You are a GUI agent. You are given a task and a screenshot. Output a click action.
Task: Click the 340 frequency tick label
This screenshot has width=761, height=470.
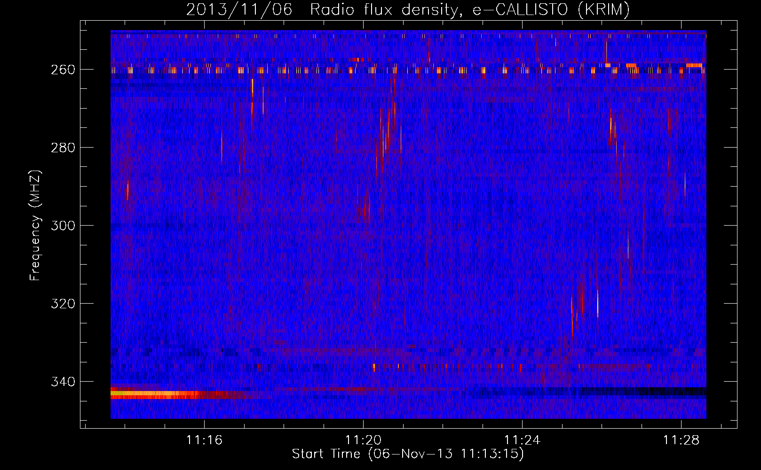[x=63, y=382]
